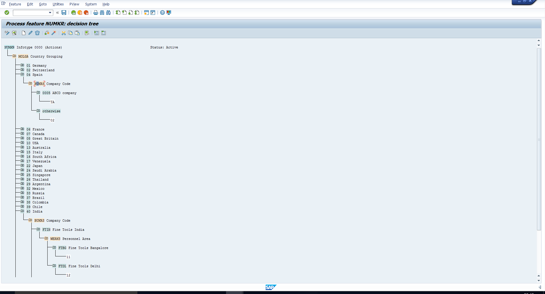Click the Delete trash can icon
This screenshot has height=294, width=545.
(x=37, y=33)
